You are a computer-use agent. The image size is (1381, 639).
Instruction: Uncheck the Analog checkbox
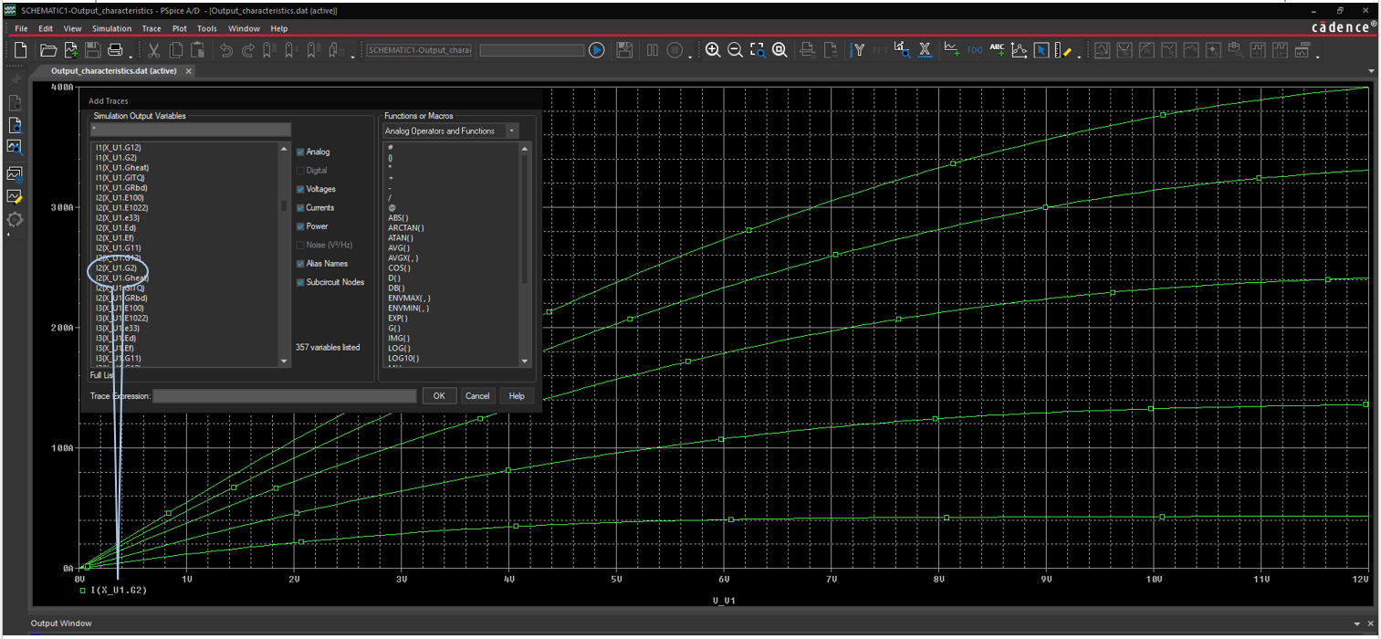300,152
